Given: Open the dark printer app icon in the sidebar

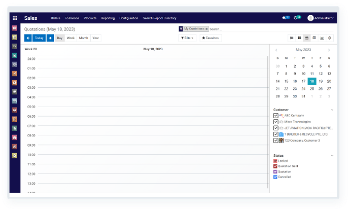Looking at the screenshot, I should point(15,92).
